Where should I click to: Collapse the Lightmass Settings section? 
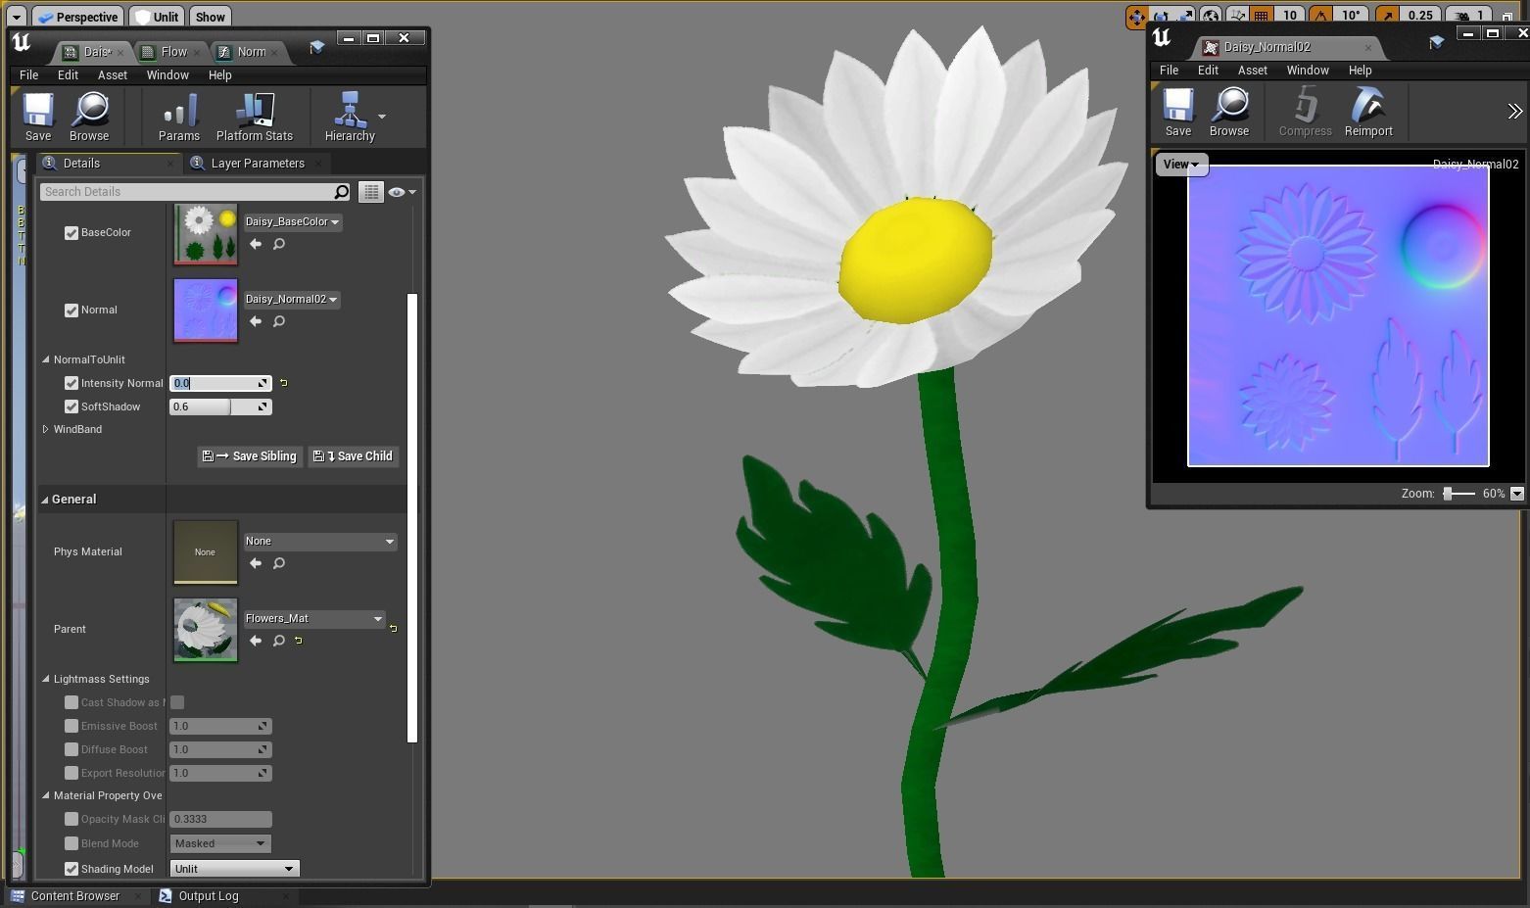click(x=46, y=679)
